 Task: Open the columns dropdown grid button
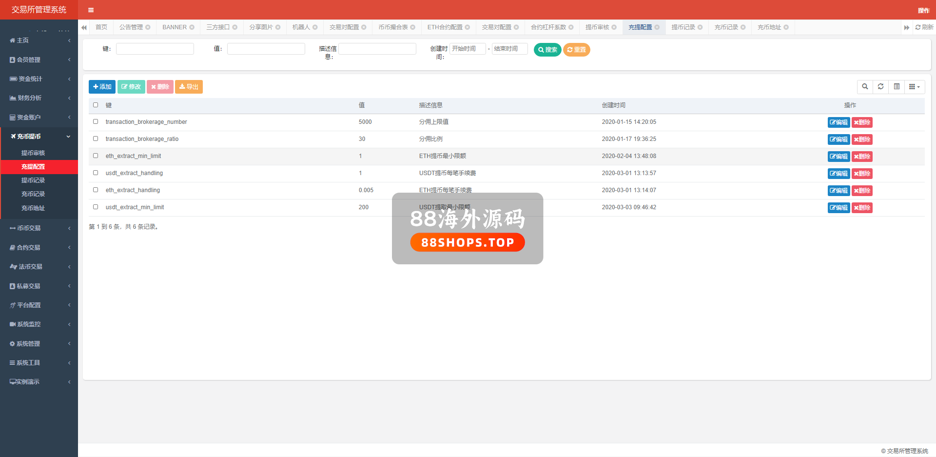(x=914, y=87)
